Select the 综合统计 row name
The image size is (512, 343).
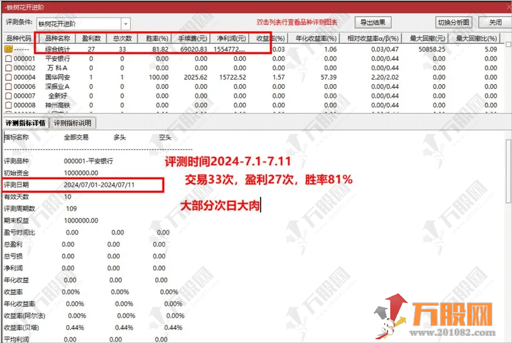57,50
